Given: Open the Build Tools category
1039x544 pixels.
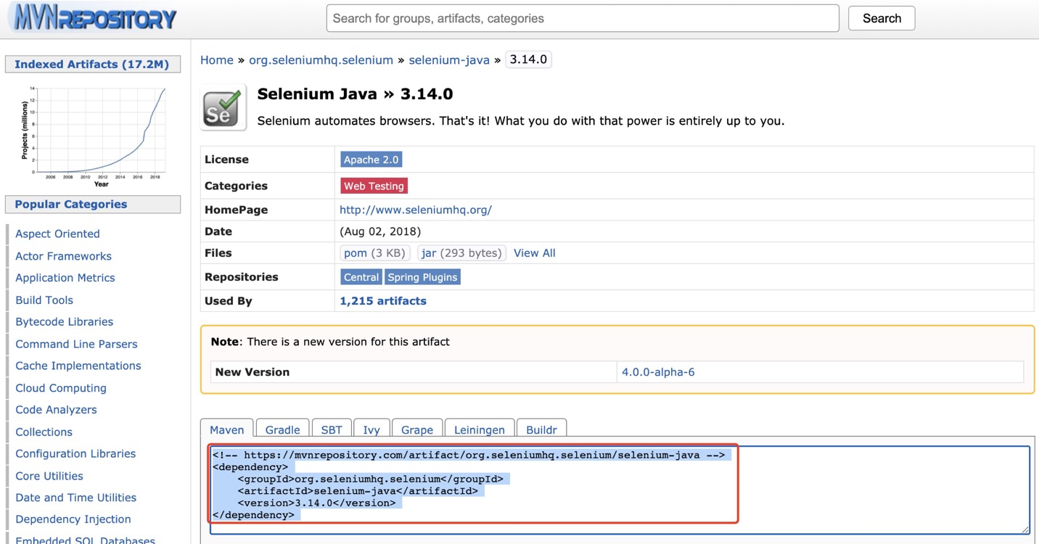Looking at the screenshot, I should tap(44, 300).
